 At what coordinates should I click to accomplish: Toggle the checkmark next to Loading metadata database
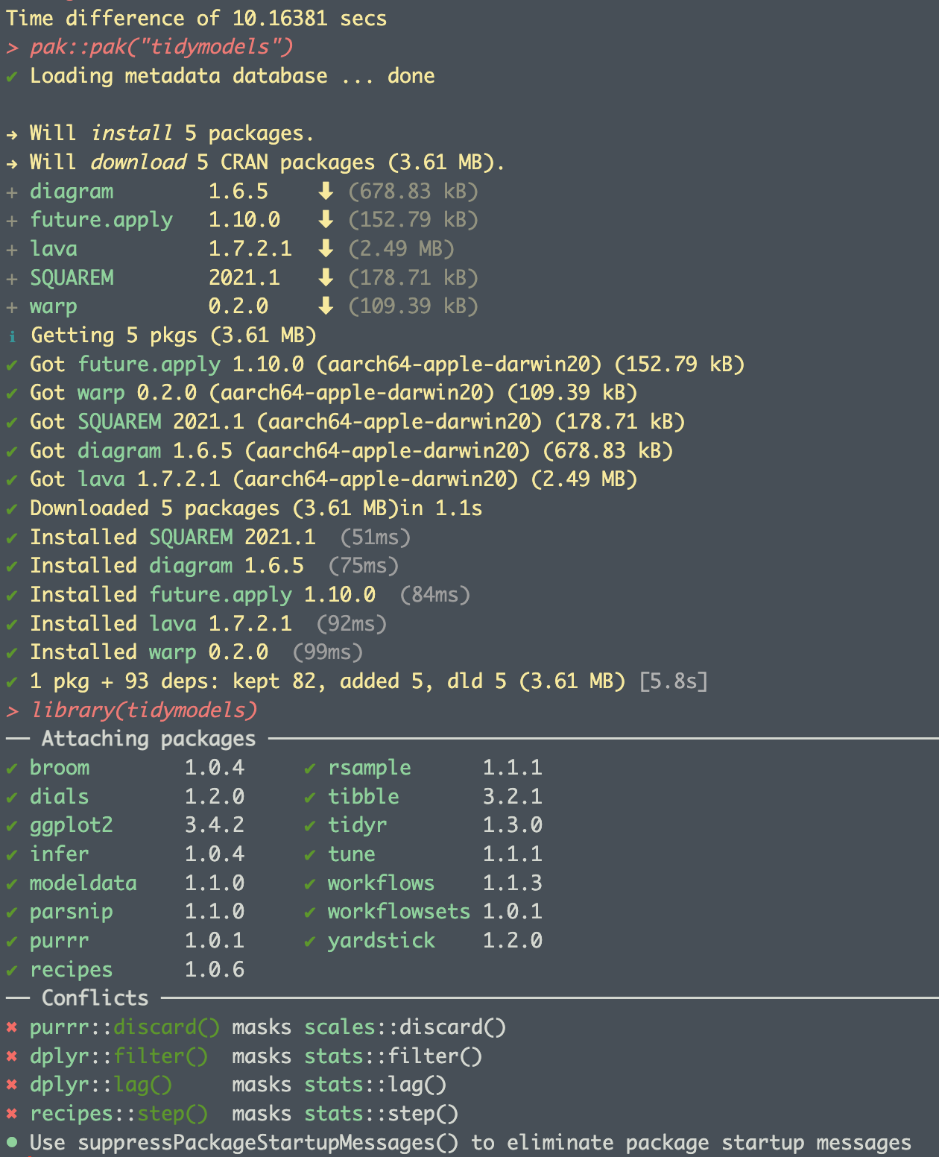coord(11,76)
